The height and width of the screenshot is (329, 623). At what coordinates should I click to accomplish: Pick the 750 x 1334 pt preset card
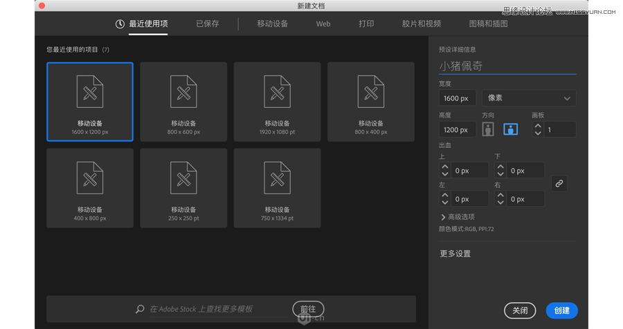[277, 188]
